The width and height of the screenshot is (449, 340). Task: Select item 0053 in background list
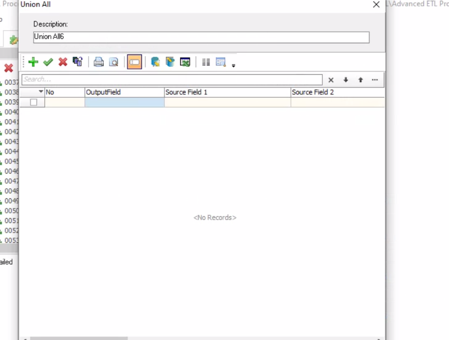tap(10, 240)
